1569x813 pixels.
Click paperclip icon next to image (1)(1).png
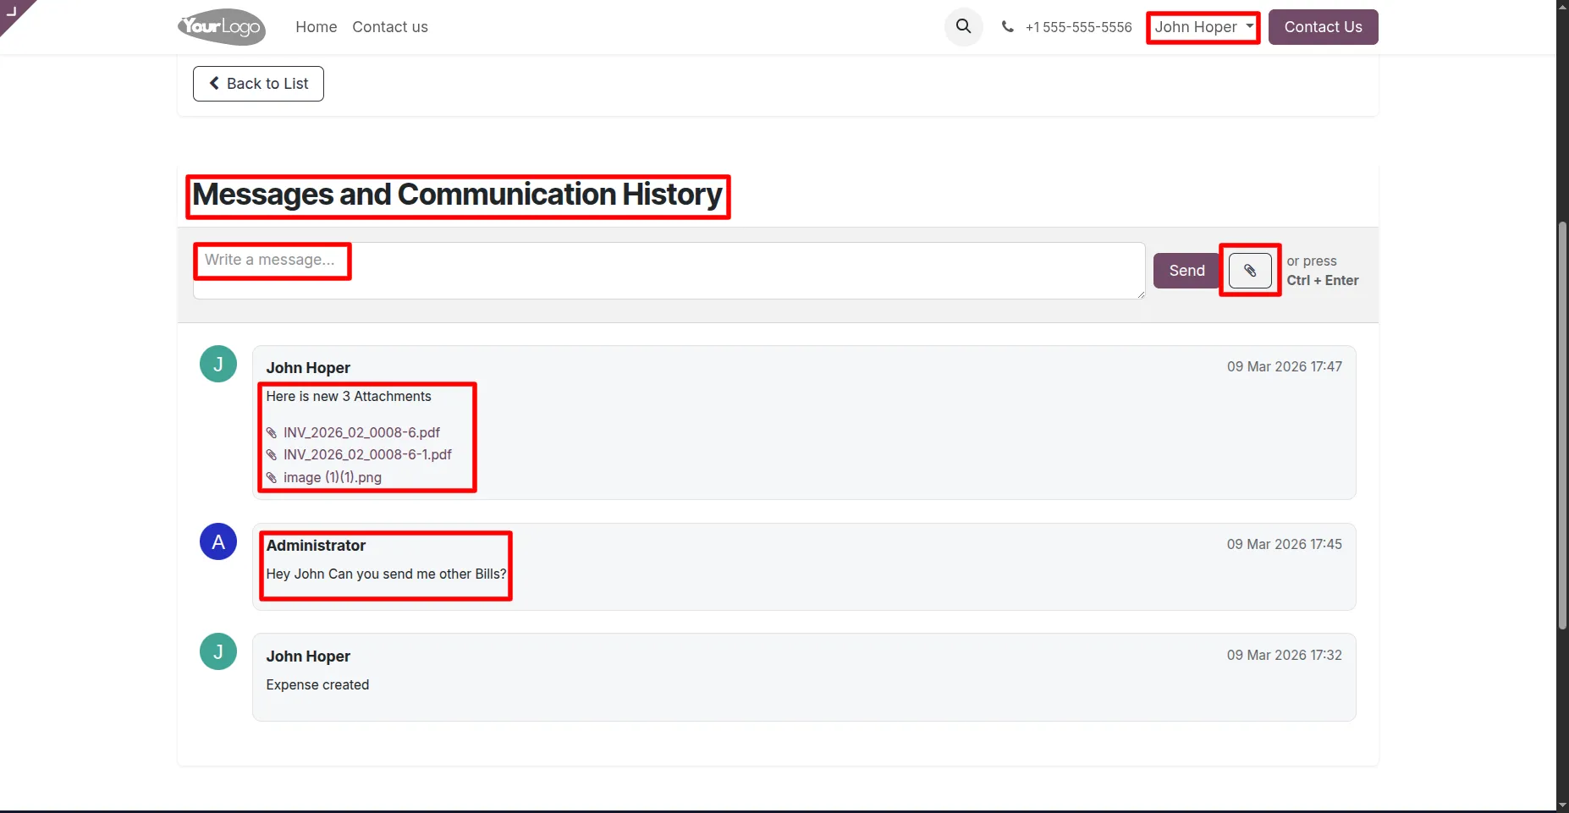pyautogui.click(x=272, y=478)
